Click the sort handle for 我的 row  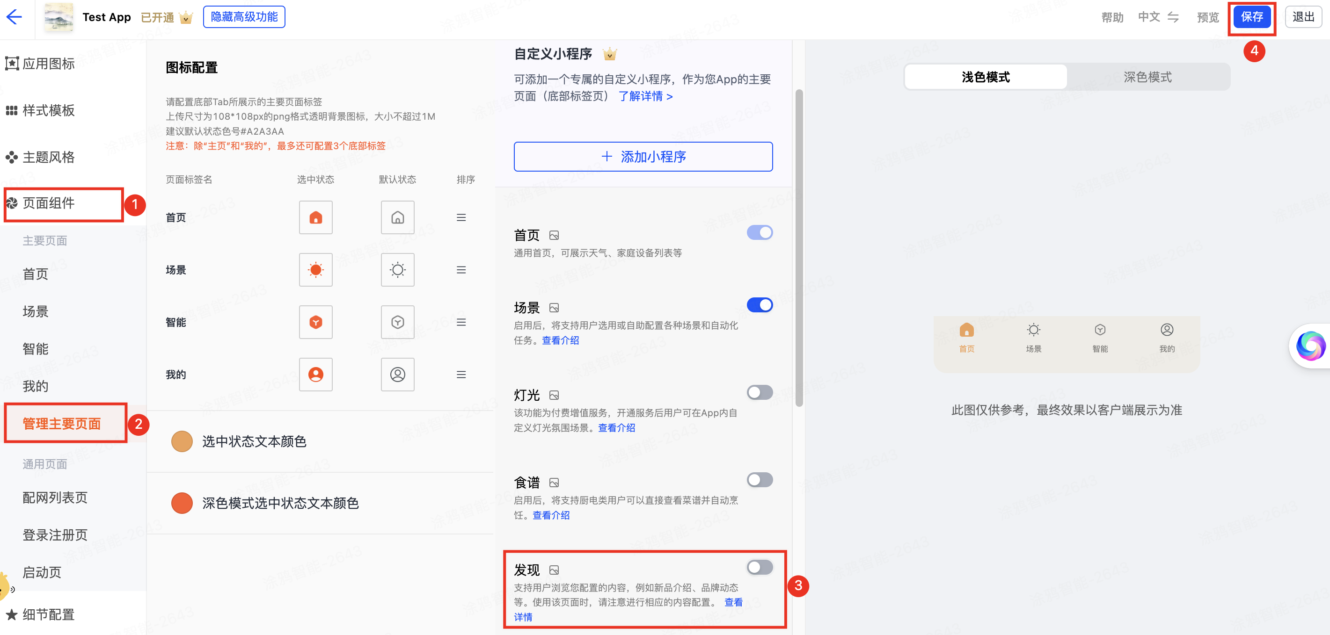pos(461,375)
